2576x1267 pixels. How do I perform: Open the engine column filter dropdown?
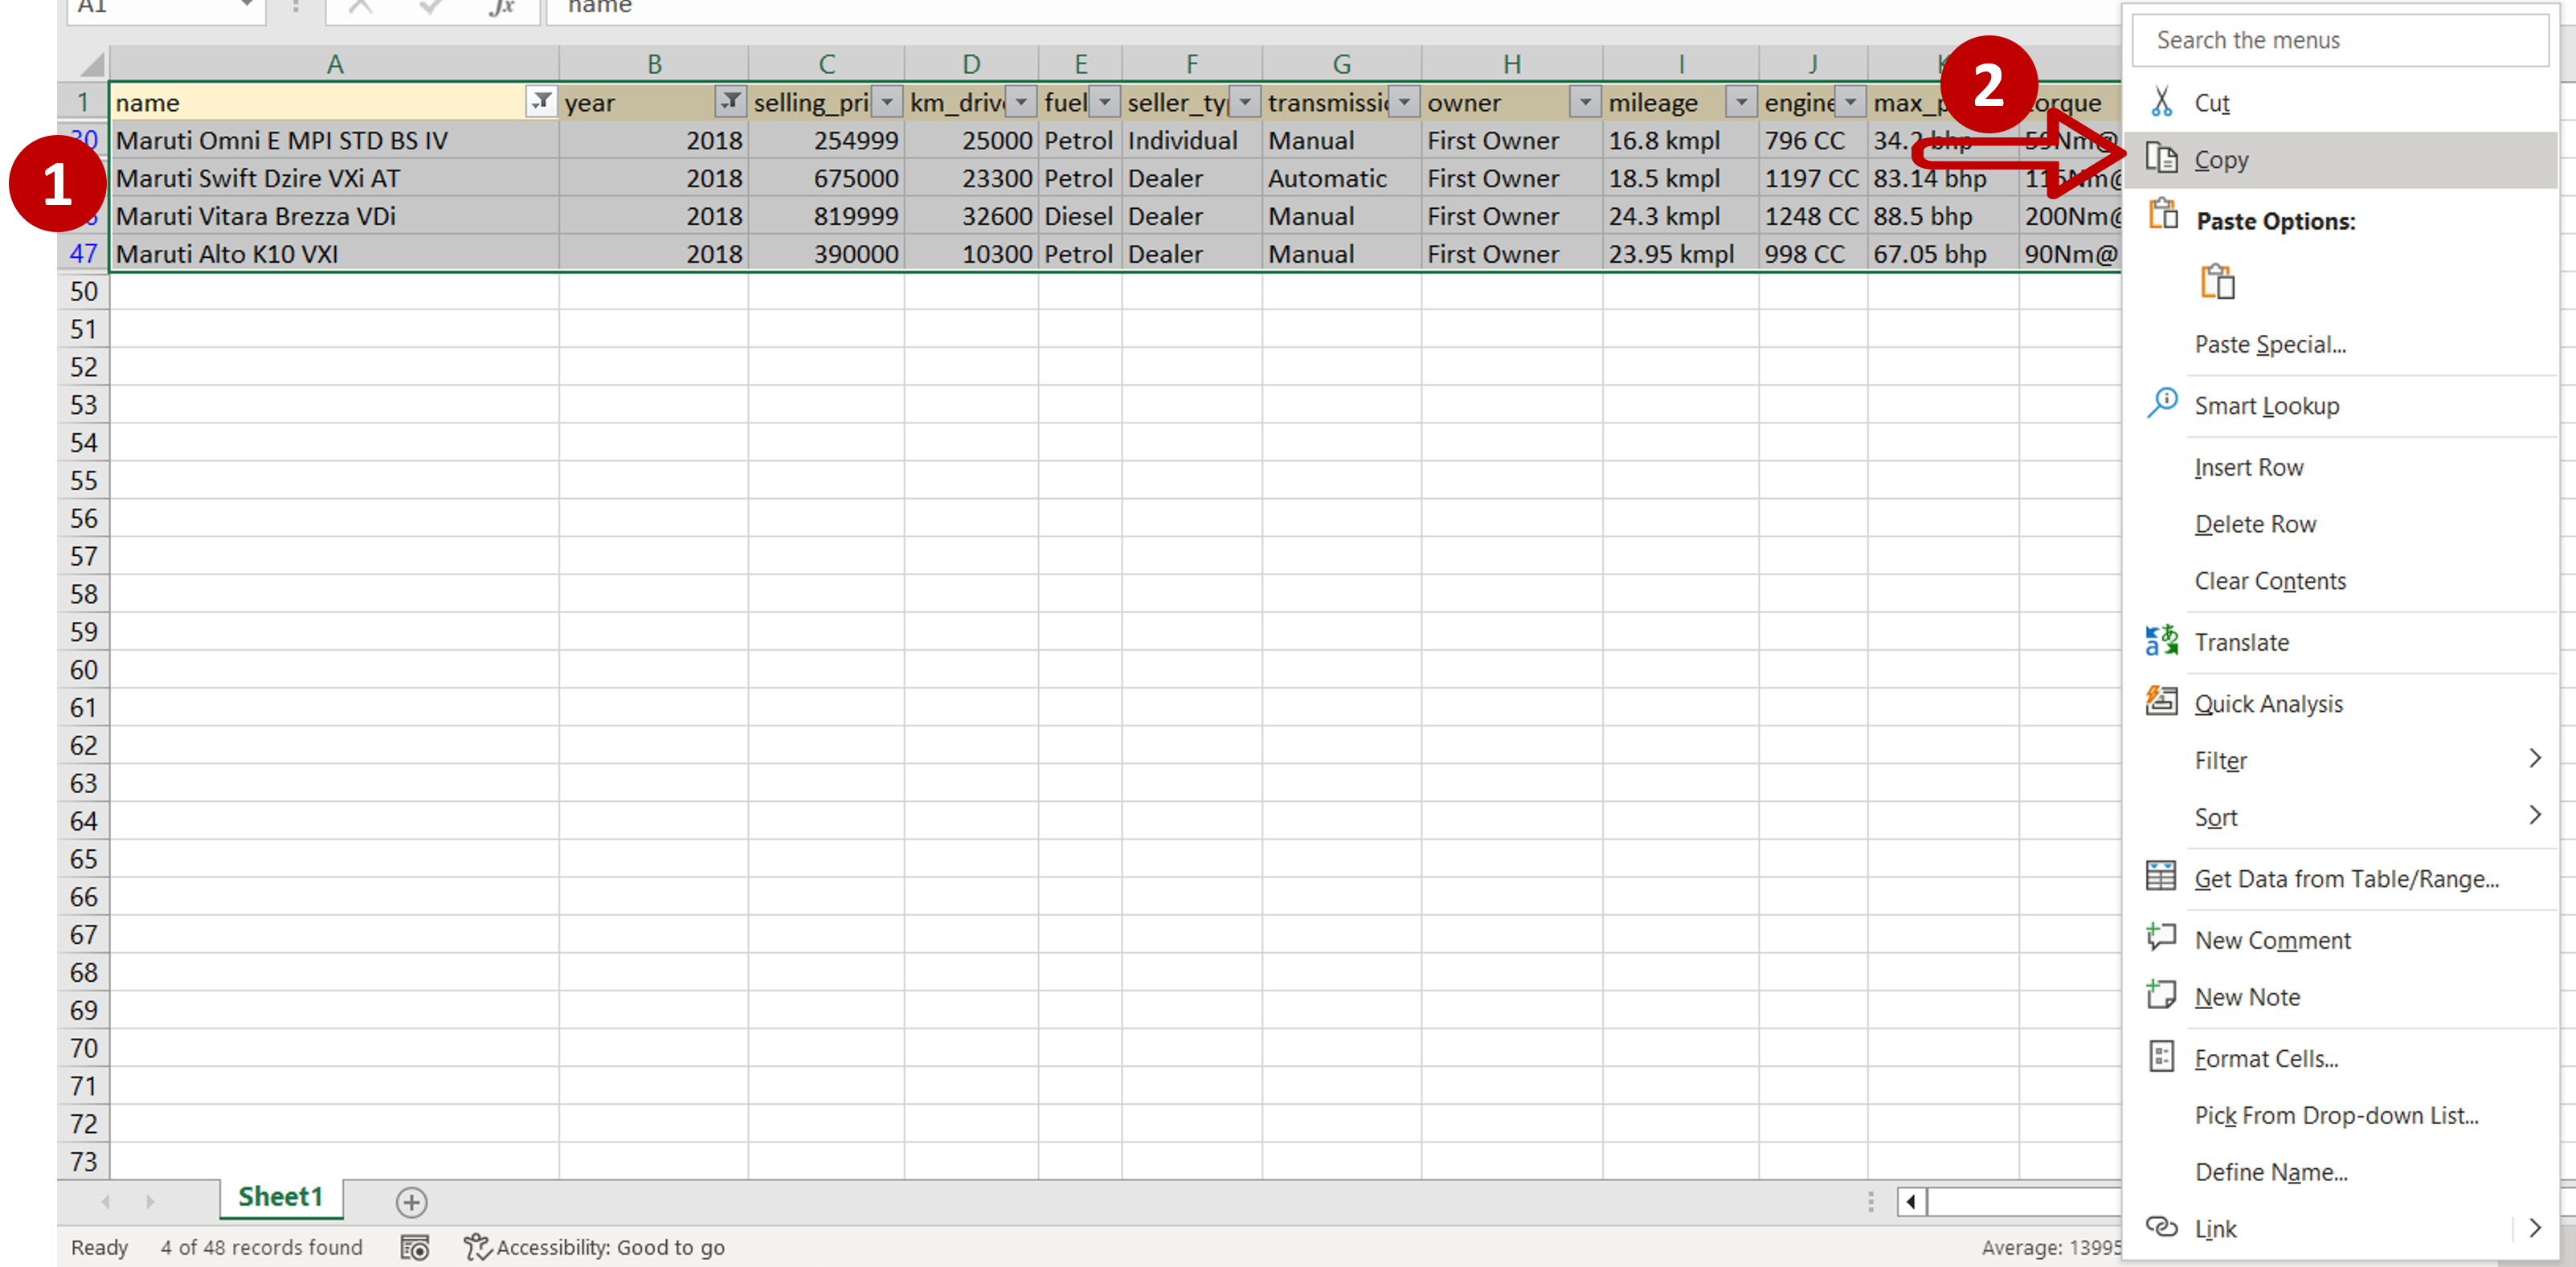pos(1851,101)
